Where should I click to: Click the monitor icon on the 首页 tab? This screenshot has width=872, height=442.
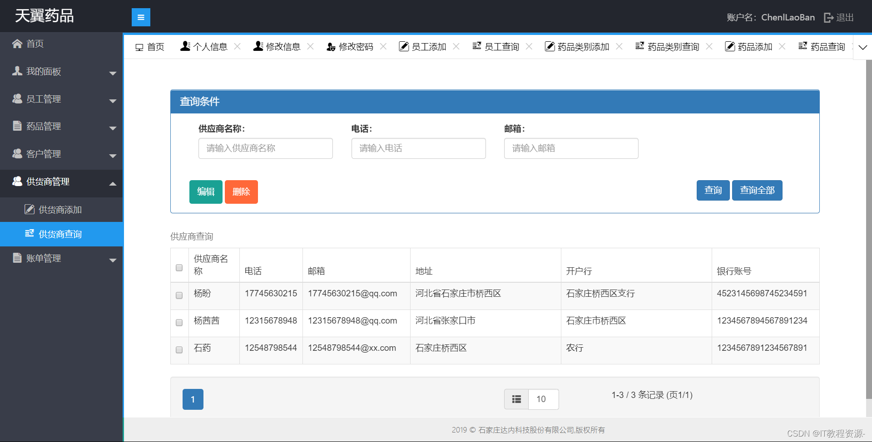139,47
